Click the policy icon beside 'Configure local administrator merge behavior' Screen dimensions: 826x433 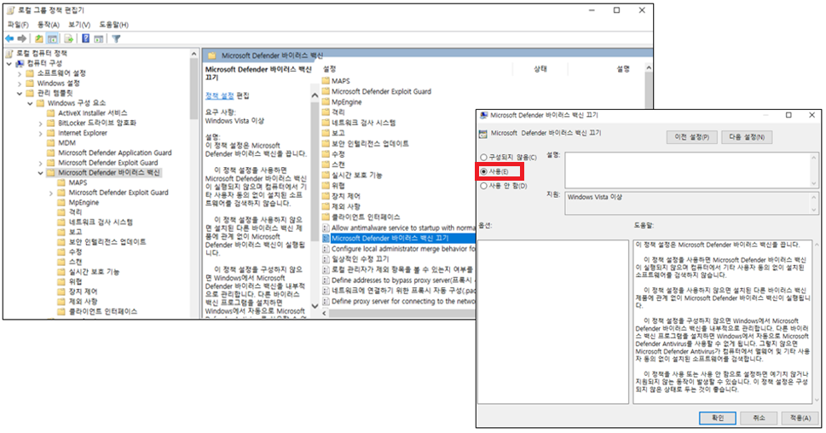(326, 249)
